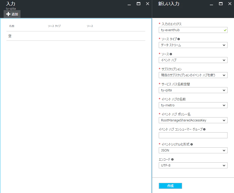
Task: Click the ソース タイプ column header
Action: [x=54, y=26]
